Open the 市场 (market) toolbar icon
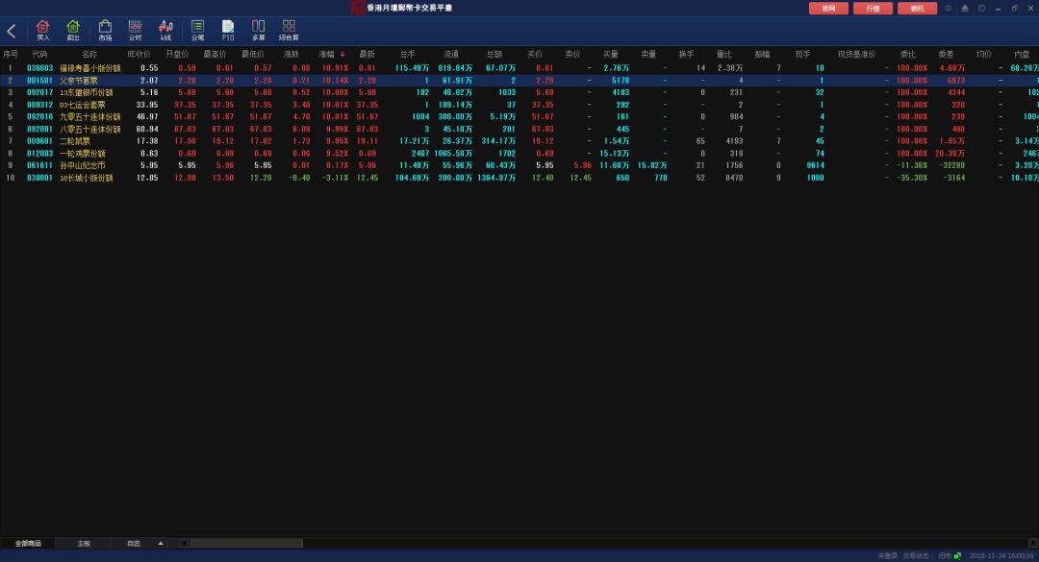 click(x=105, y=31)
